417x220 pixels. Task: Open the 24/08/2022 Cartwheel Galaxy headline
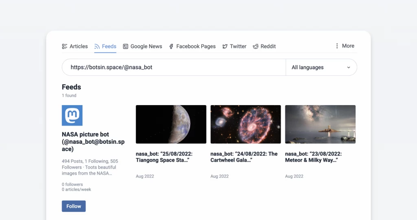(244, 157)
